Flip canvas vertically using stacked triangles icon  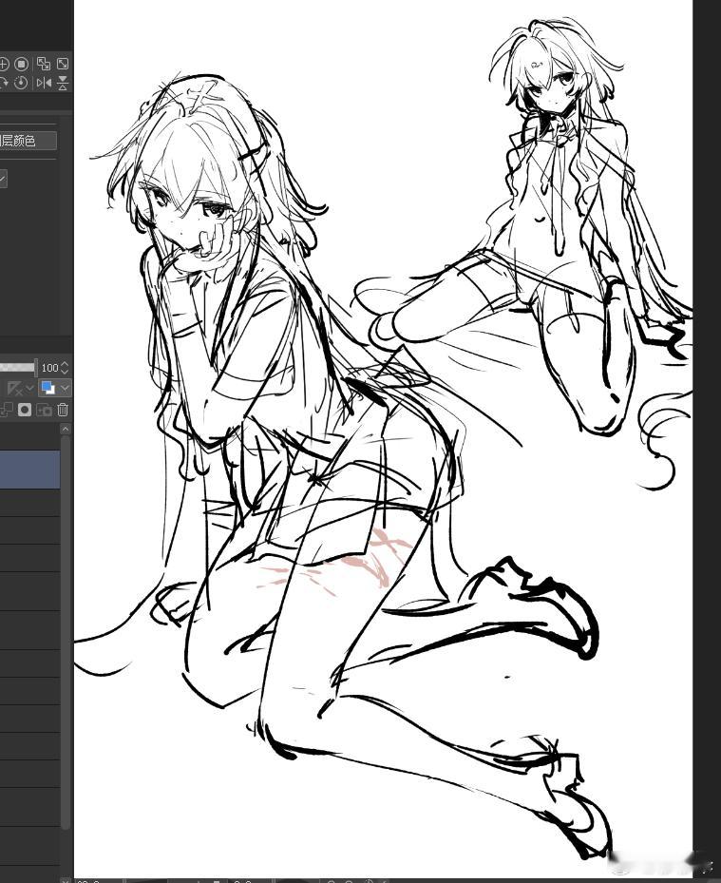click(x=63, y=83)
